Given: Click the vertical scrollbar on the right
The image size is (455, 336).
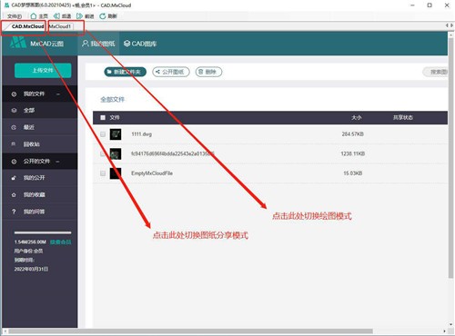Looking at the screenshot, I should click(x=451, y=157).
